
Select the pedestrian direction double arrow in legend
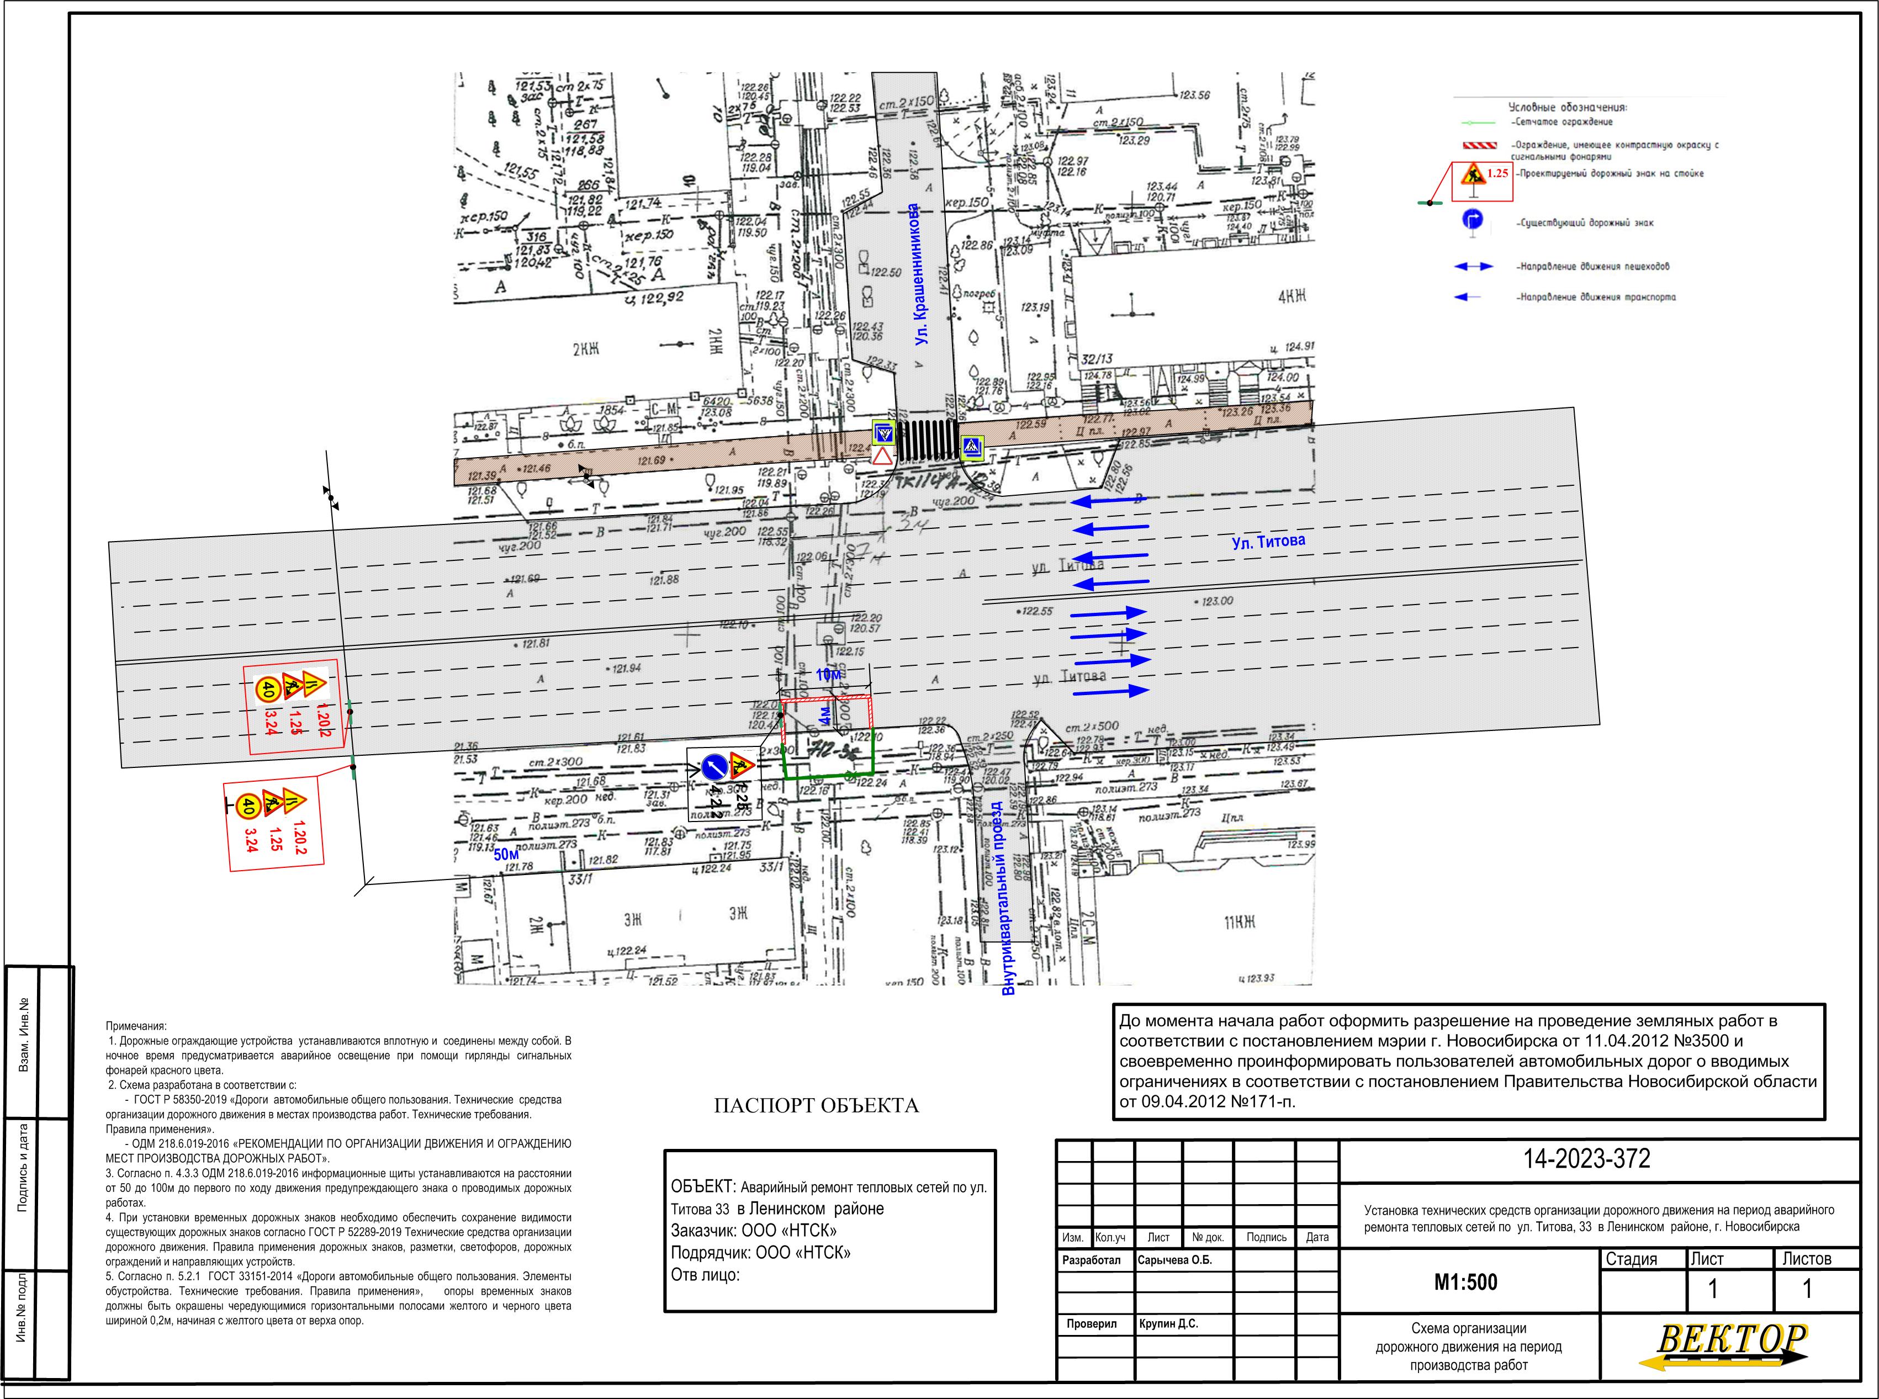(1473, 267)
